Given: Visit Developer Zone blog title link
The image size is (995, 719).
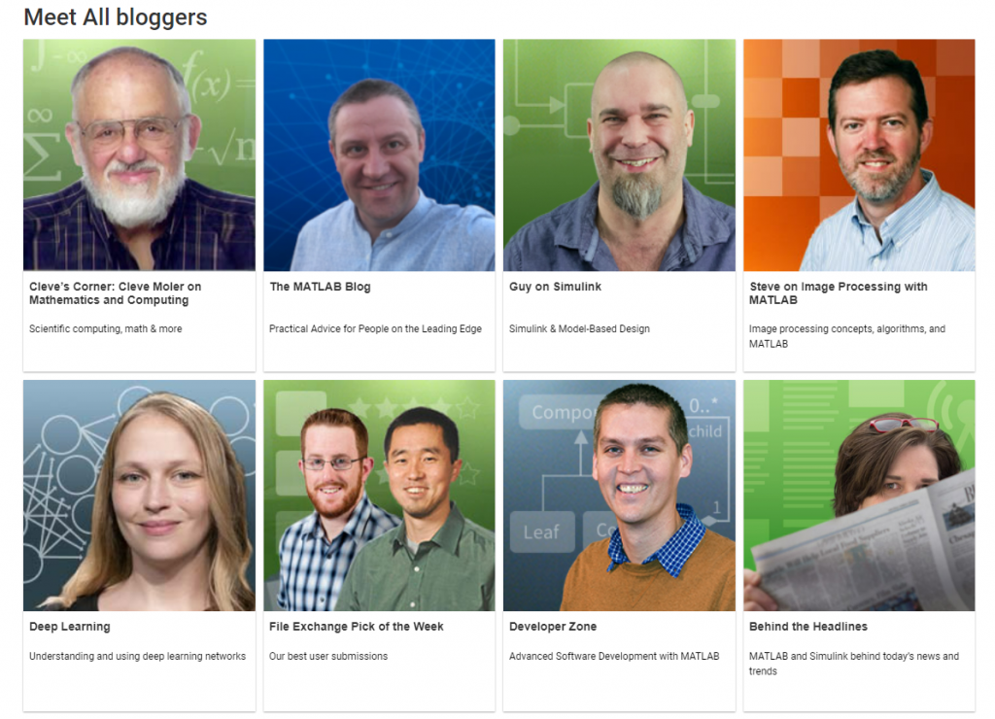Looking at the screenshot, I should (553, 627).
